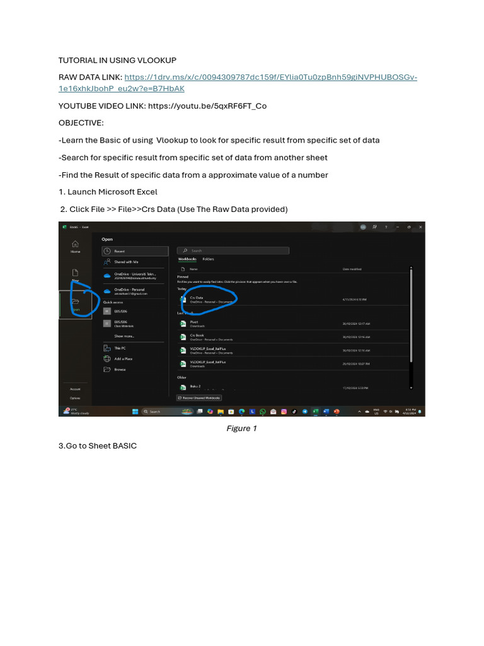Click the Mail icon in taskbar
The image size is (484, 646).
(x=273, y=411)
